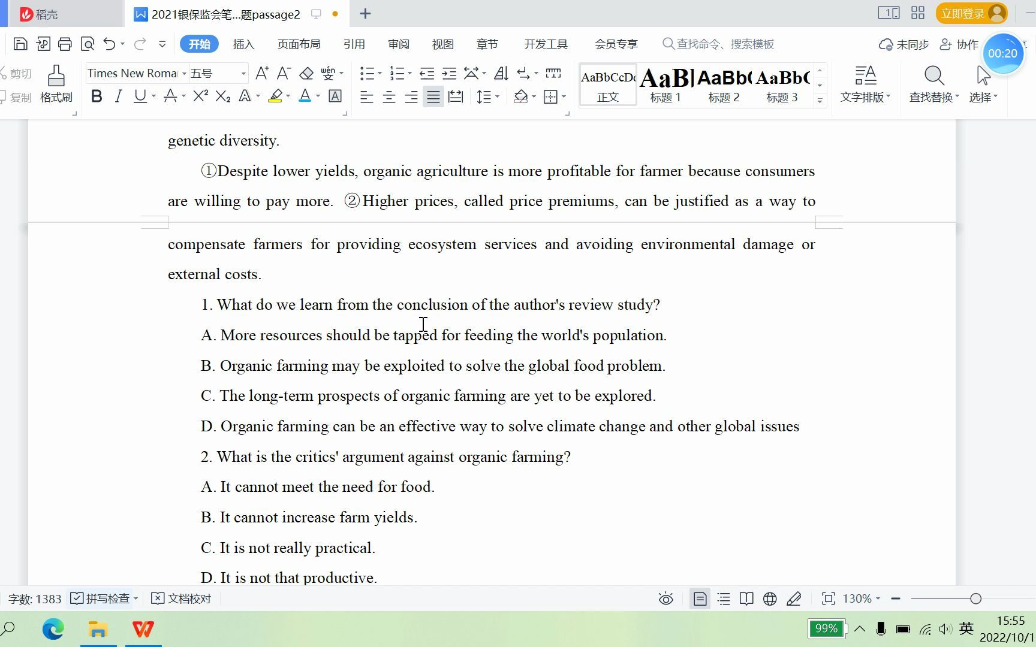Decrease paragraph indent
Image resolution: width=1036 pixels, height=647 pixels.
point(427,73)
